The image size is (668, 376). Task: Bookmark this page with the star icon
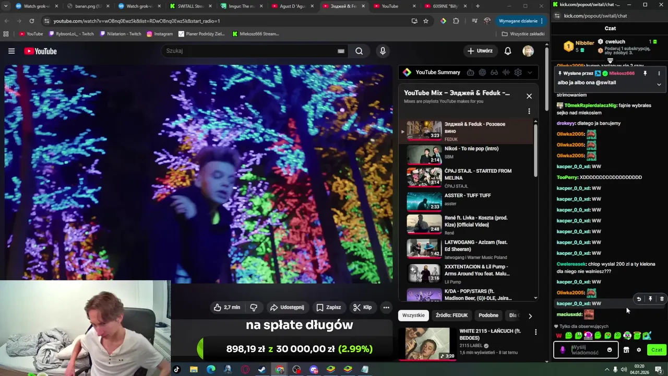point(426,21)
